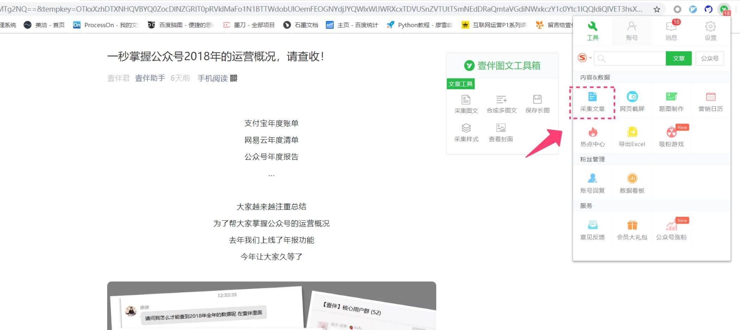
Task: Open the ProcessOn bookmark
Action: (x=106, y=25)
